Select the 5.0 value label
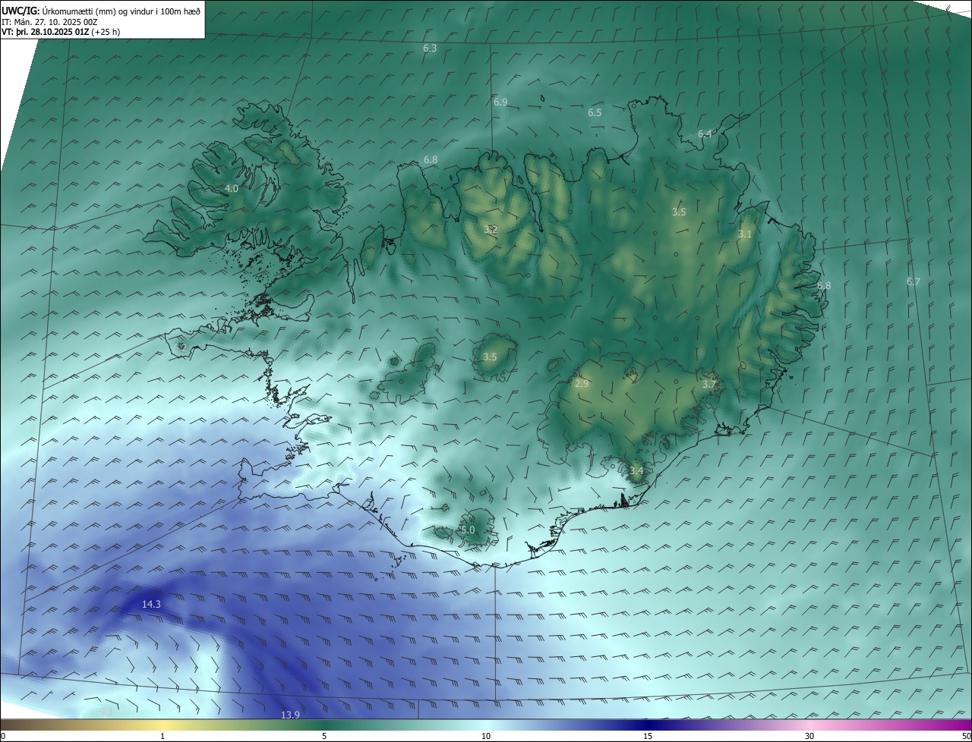This screenshot has width=972, height=742. click(468, 530)
